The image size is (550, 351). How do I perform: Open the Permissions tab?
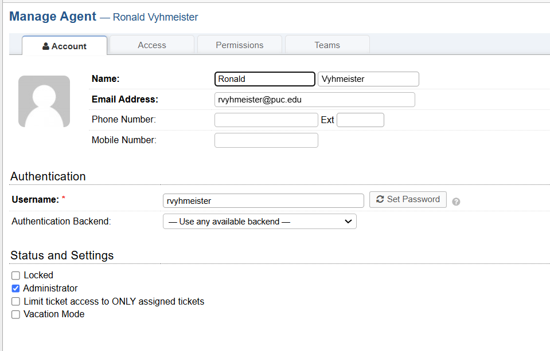[239, 45]
